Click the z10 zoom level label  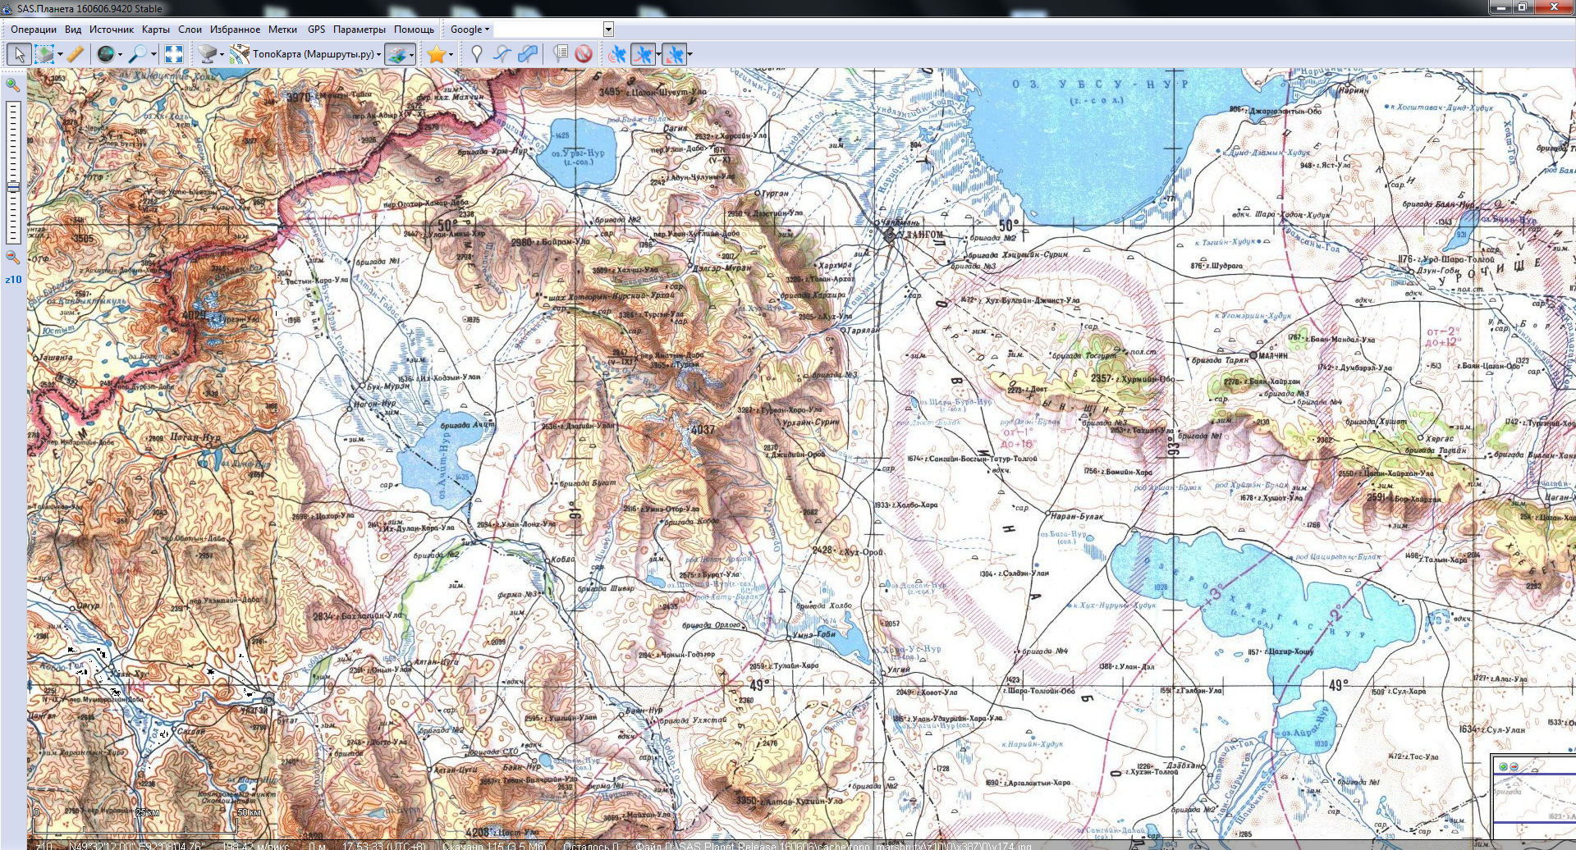pyautogui.click(x=13, y=280)
